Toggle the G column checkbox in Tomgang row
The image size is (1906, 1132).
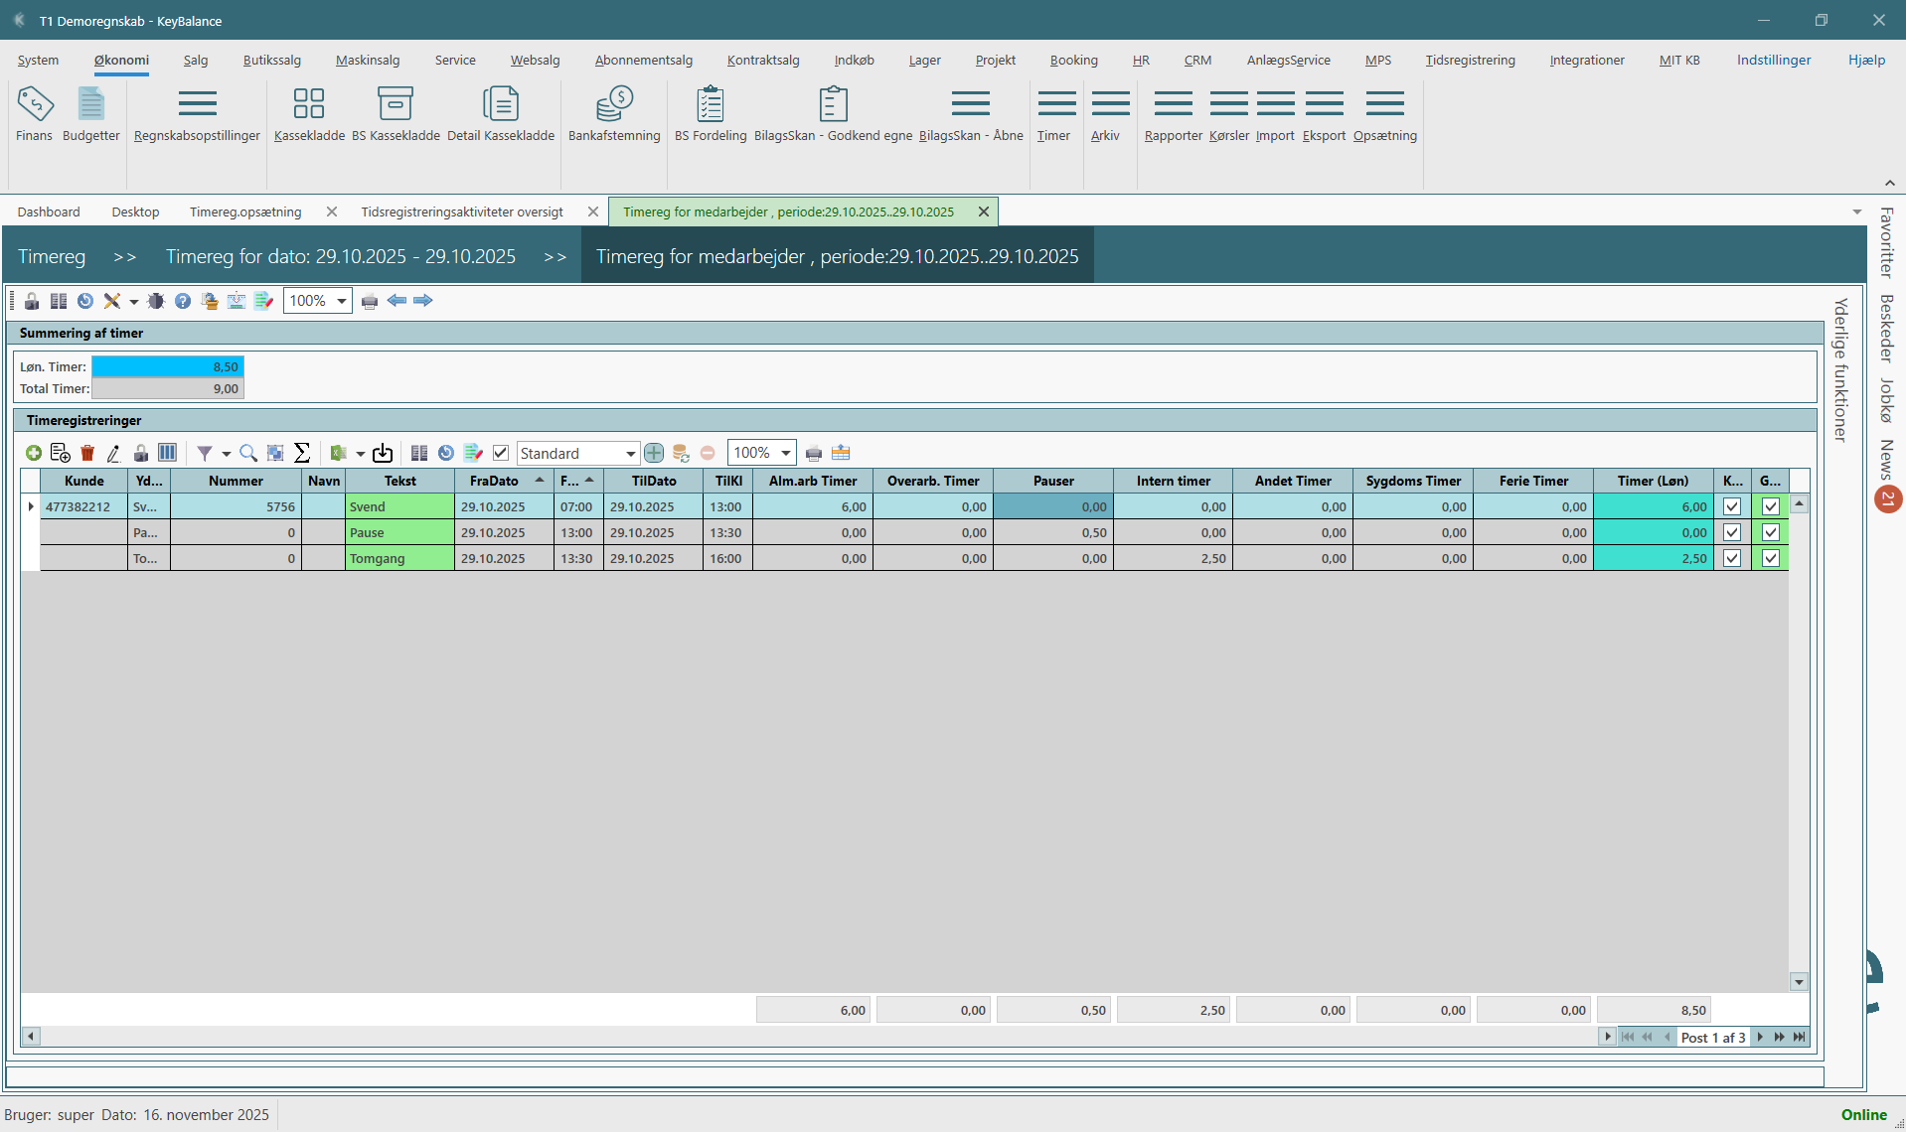pos(1770,558)
